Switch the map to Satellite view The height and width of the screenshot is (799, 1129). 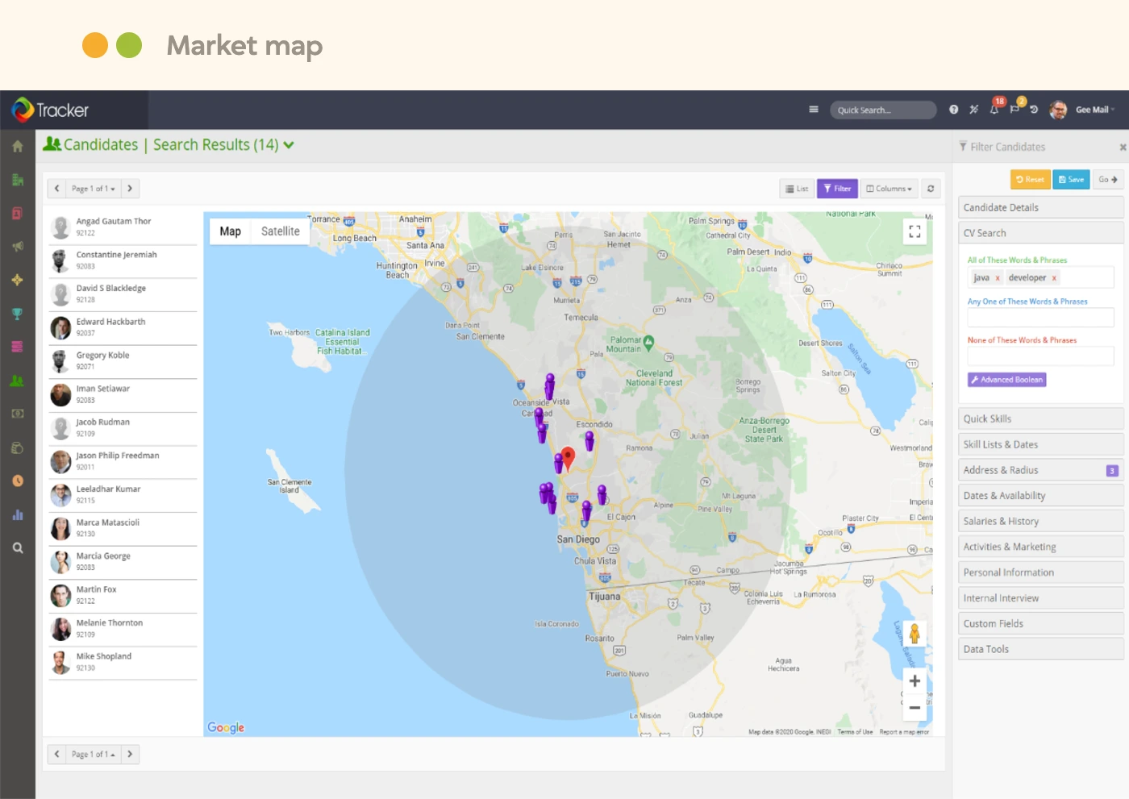point(280,231)
